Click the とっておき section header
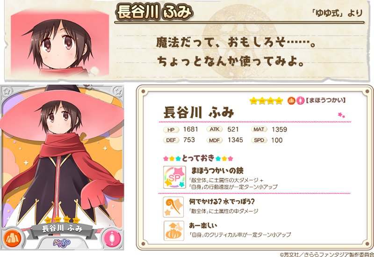The image size is (374, 257). coord(198,158)
